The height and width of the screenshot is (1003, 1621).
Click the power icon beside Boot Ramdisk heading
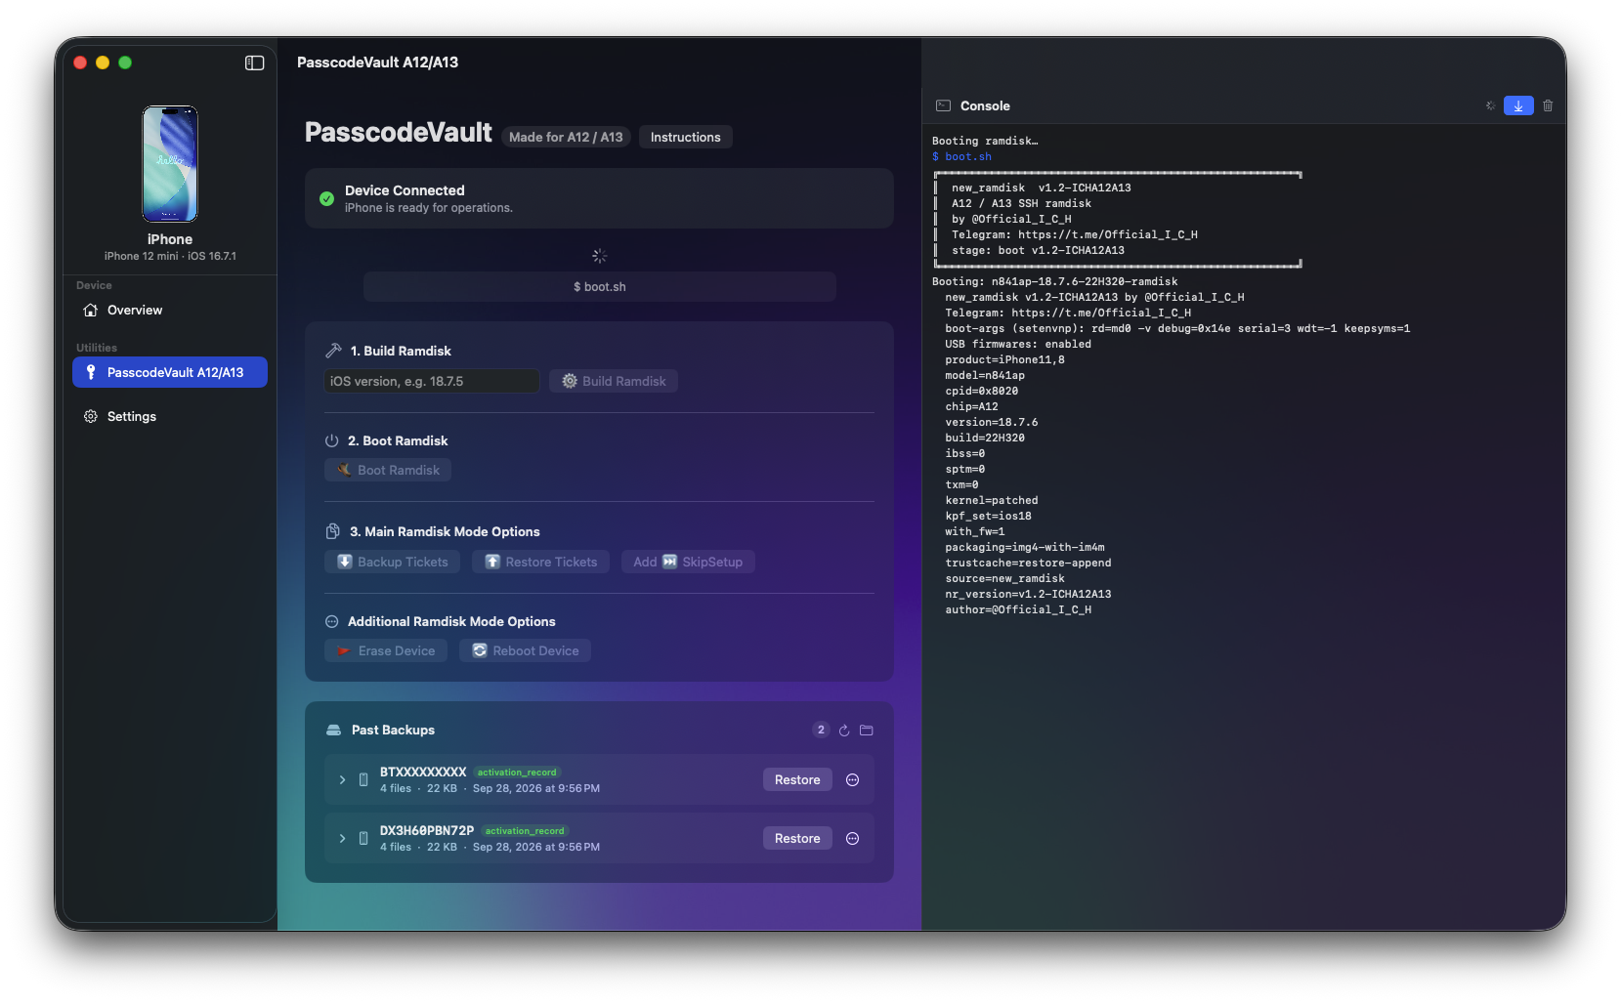pyautogui.click(x=332, y=440)
